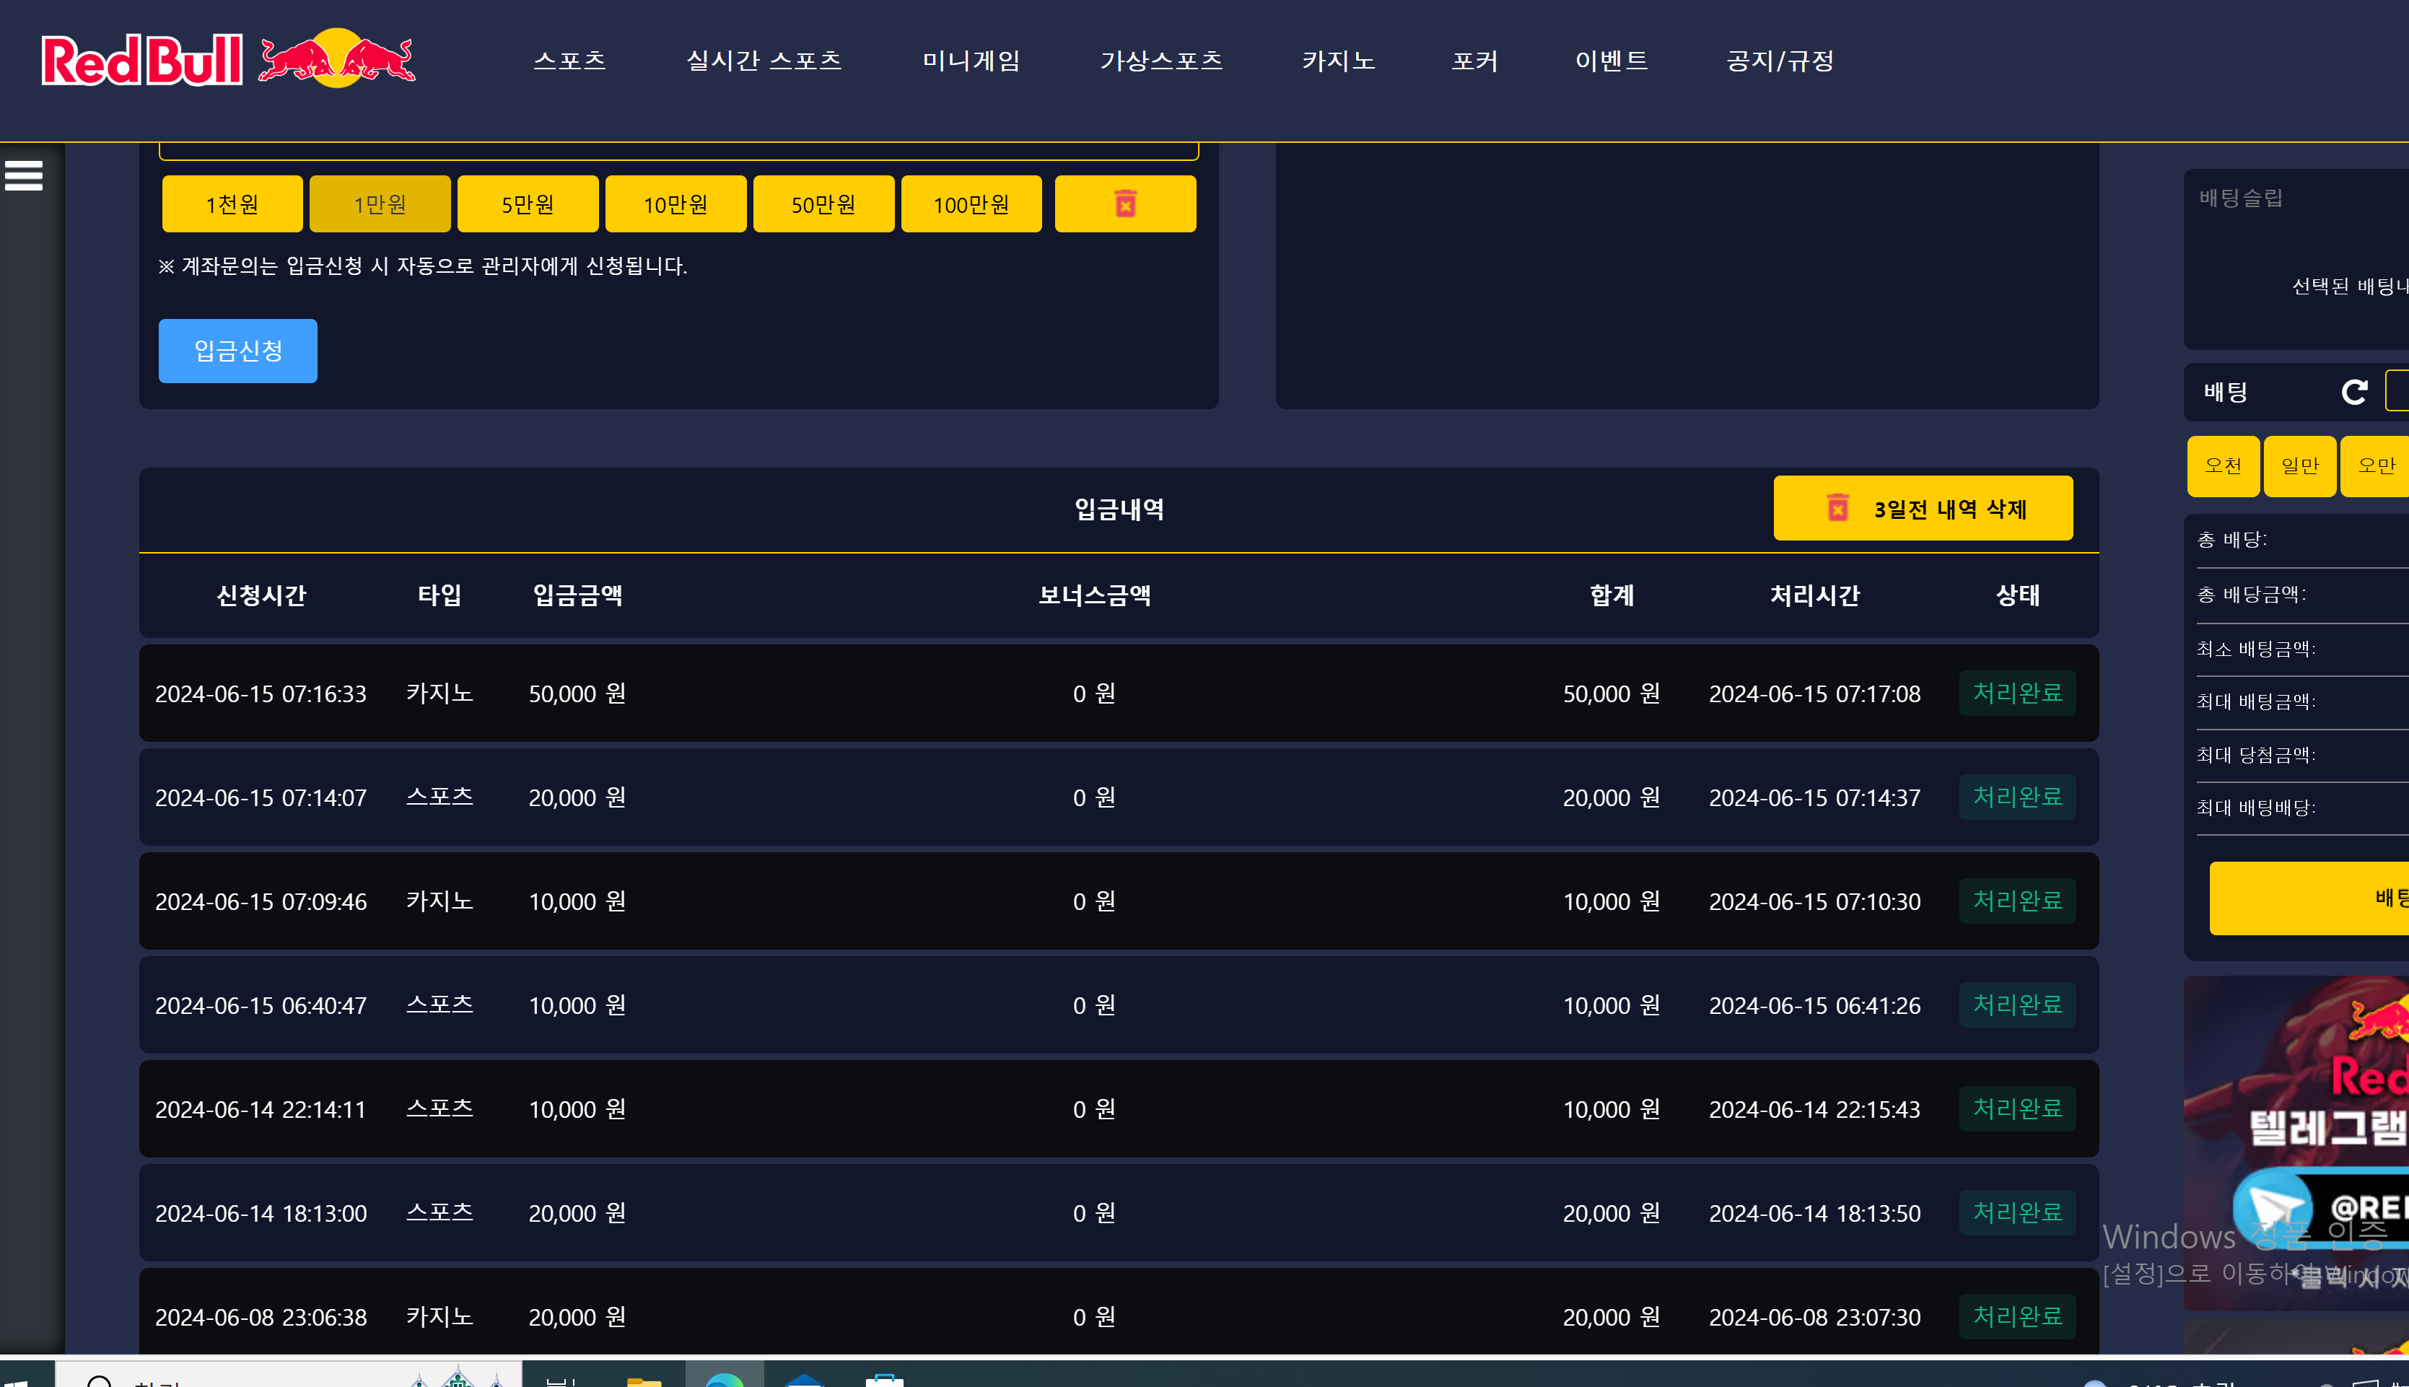Click the Red Bull logo

coord(229,60)
